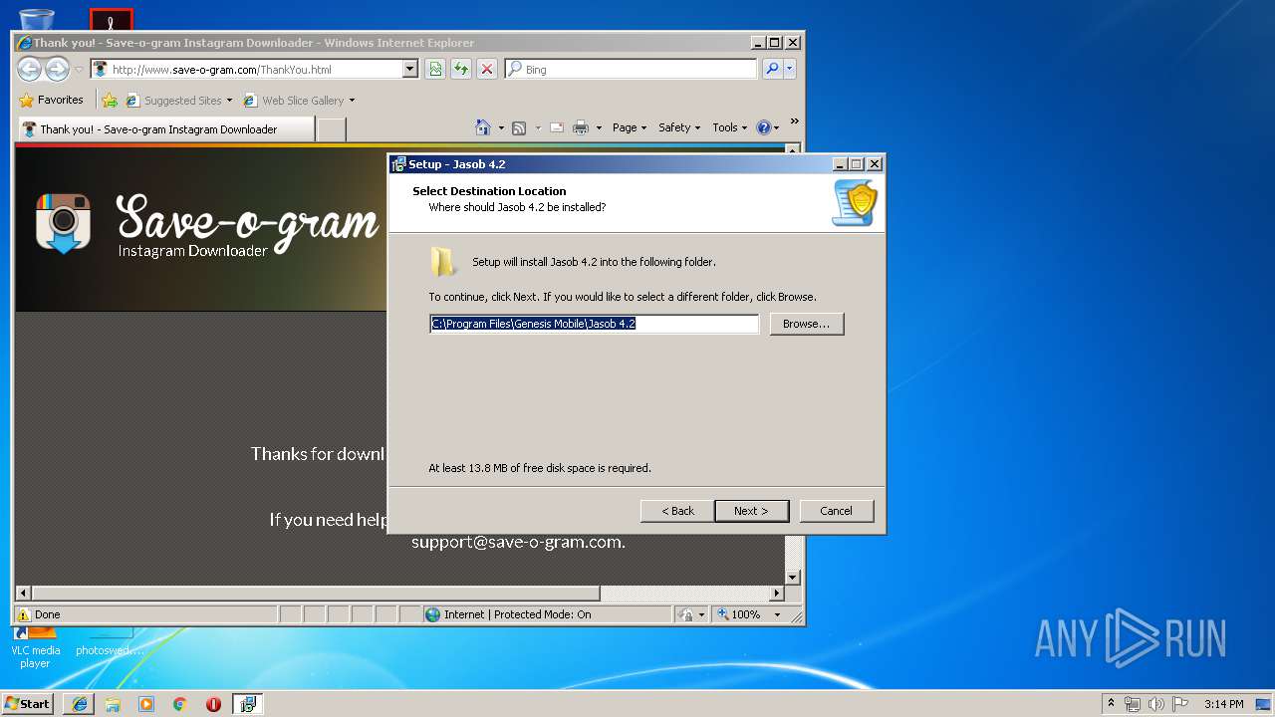The height and width of the screenshot is (717, 1275).
Task: Click the Bing search box
Action: (631, 69)
